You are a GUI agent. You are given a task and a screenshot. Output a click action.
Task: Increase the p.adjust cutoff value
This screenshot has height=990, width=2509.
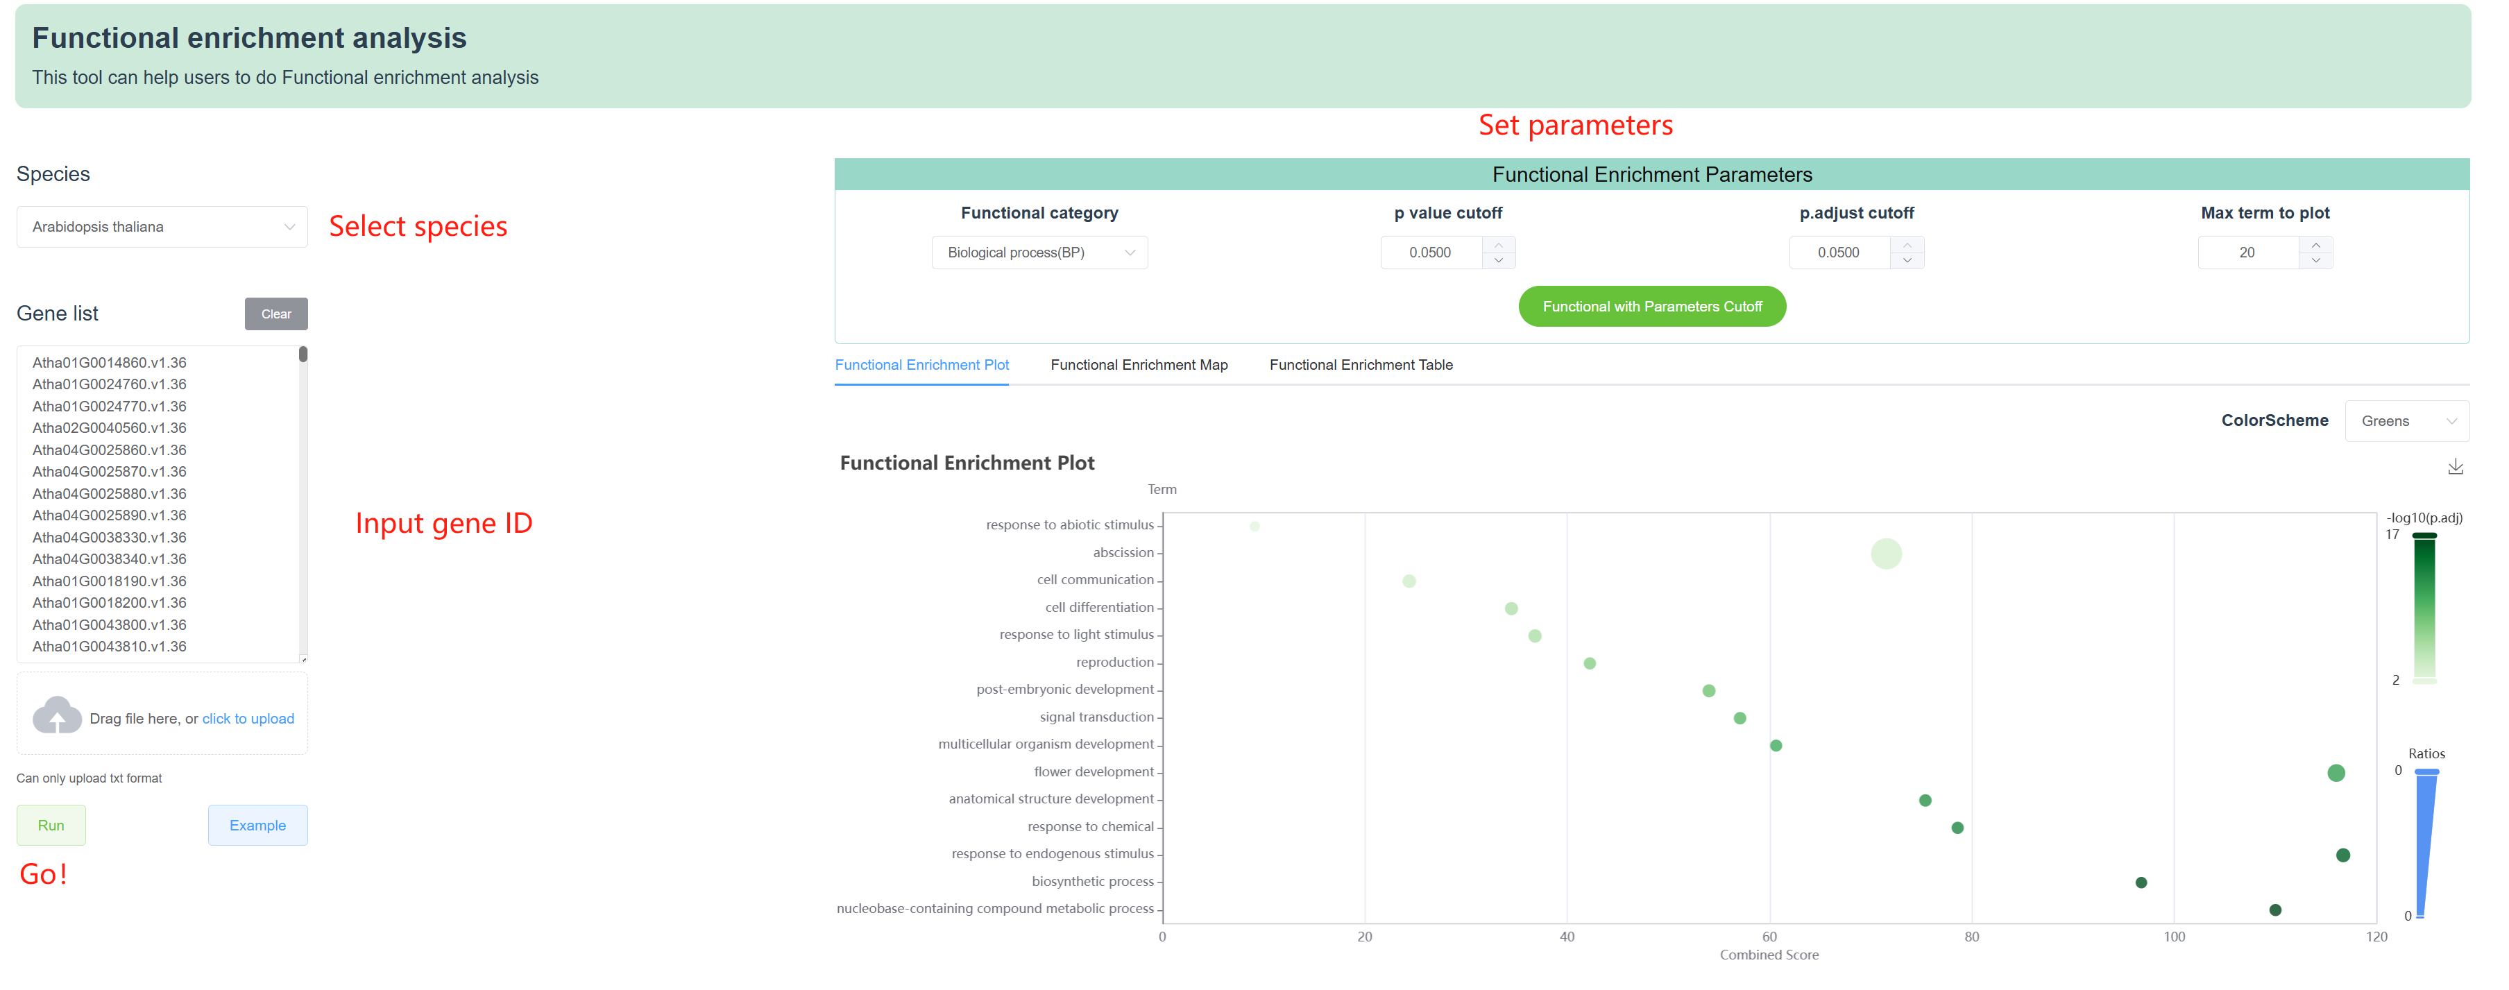[x=1906, y=244]
